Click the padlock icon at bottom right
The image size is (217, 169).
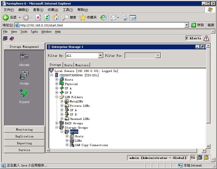coord(207,158)
